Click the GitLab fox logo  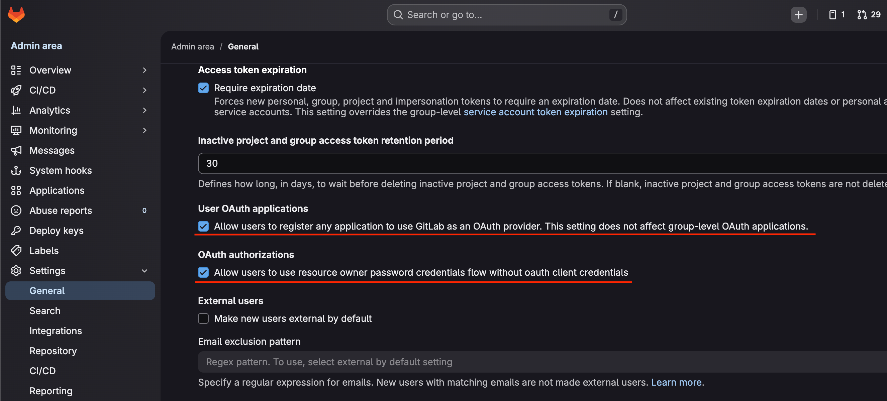16,14
